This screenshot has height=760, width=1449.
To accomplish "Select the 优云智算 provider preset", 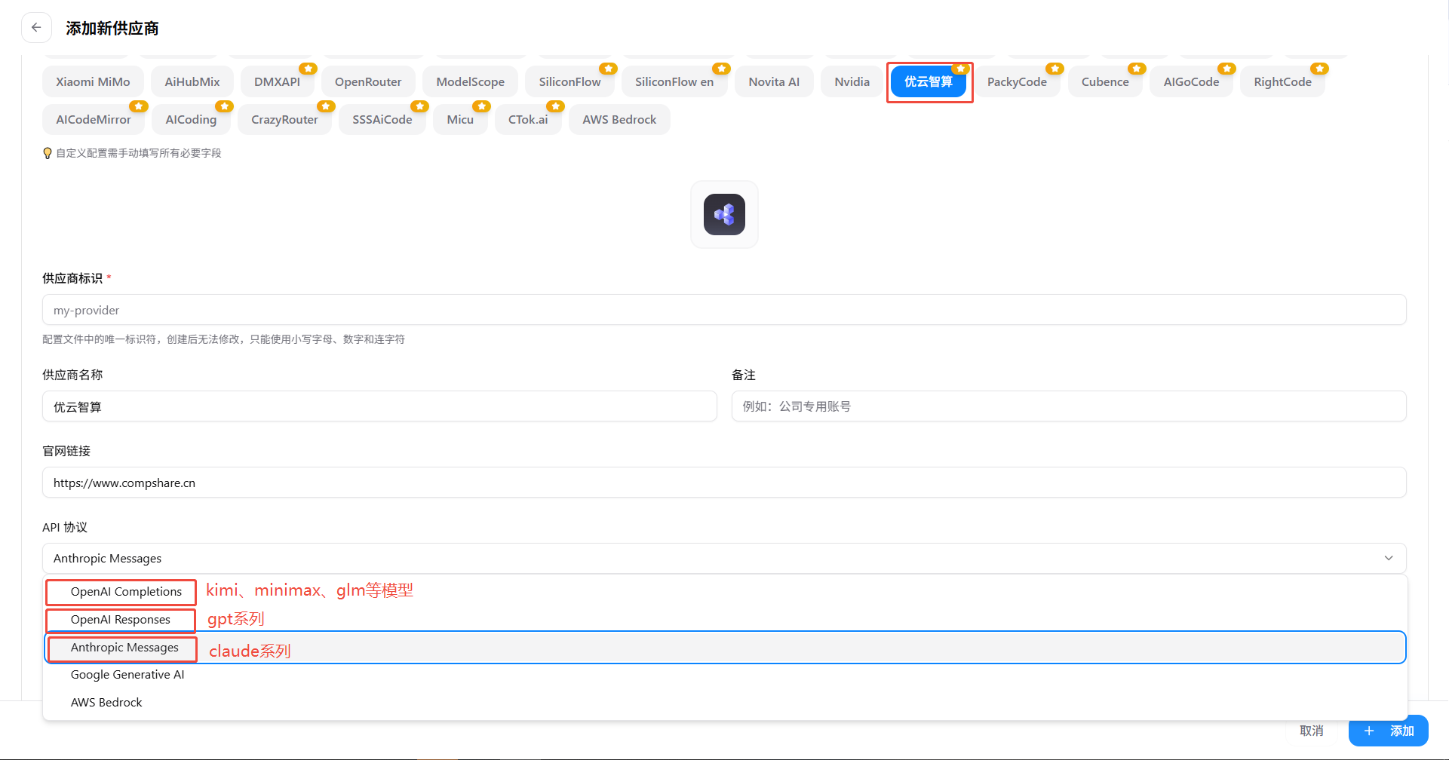I will 928,81.
